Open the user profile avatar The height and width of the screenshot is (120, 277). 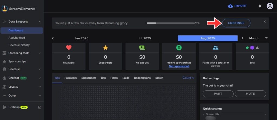(x=270, y=6)
